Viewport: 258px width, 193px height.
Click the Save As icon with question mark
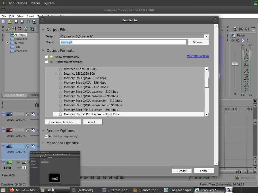click(x=22, y=22)
